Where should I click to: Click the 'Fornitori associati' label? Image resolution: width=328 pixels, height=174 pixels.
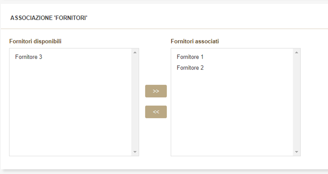(195, 41)
